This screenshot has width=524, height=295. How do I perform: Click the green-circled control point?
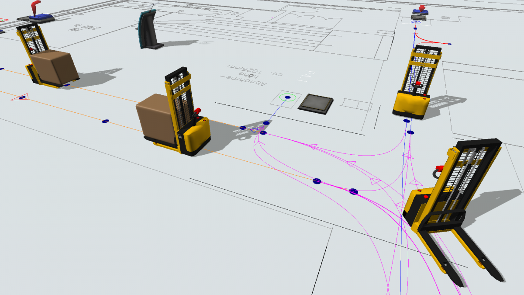click(287, 97)
